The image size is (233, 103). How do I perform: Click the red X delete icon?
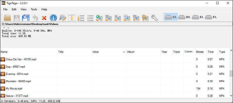click(x=44, y=18)
